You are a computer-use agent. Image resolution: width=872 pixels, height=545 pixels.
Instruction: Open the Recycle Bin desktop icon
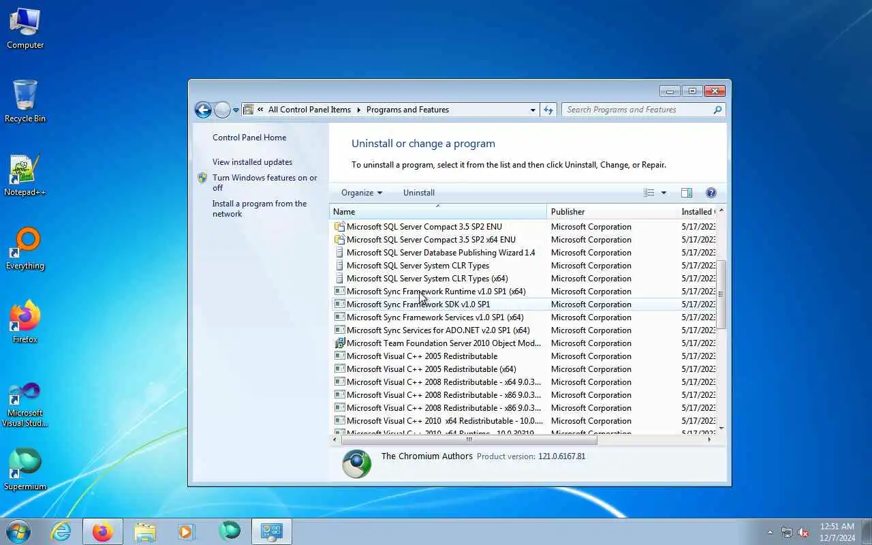(25, 101)
